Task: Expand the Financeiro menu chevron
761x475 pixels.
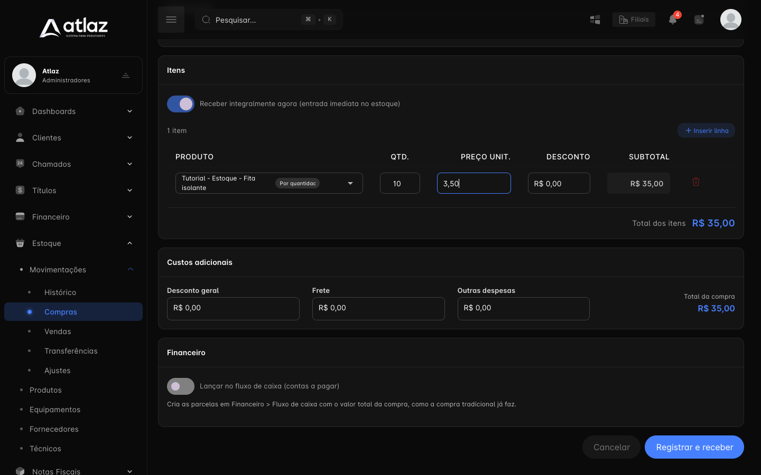Action: (x=129, y=217)
